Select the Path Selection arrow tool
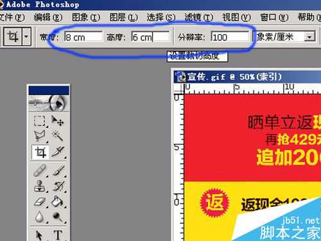The image size is (321, 241). [40, 235]
